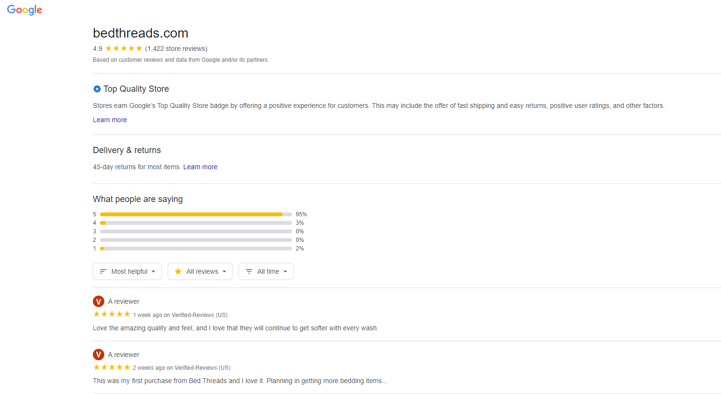Click the filter icon in All time button
Viewport: 721px width, 394px height.
[x=249, y=271]
